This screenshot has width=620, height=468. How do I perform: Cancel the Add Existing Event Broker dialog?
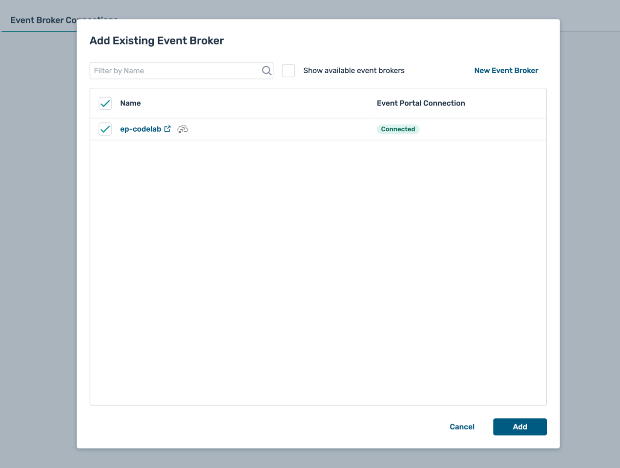[x=461, y=427]
